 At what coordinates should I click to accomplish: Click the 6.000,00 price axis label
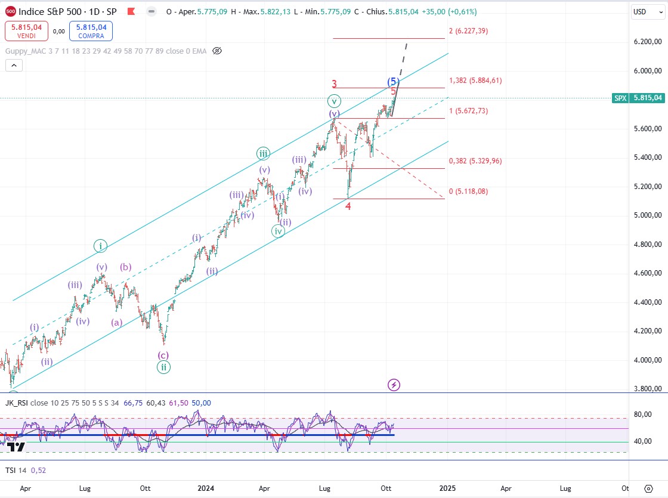click(x=648, y=71)
